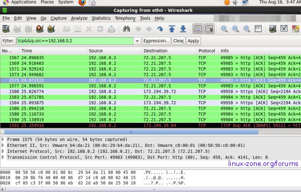The width and height of the screenshot is (301, 192).
Task: Click the start new capture icon
Action: click(x=29, y=29)
